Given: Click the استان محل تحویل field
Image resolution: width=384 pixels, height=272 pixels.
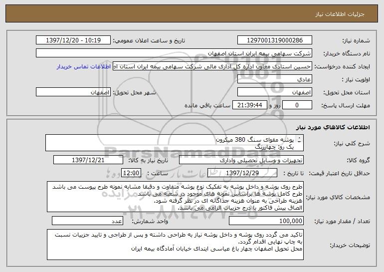Looking at the screenshot, I should (x=274, y=92).
